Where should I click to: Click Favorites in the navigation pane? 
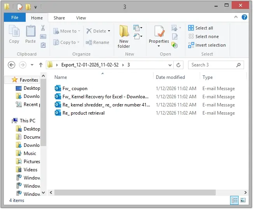(x=25, y=80)
